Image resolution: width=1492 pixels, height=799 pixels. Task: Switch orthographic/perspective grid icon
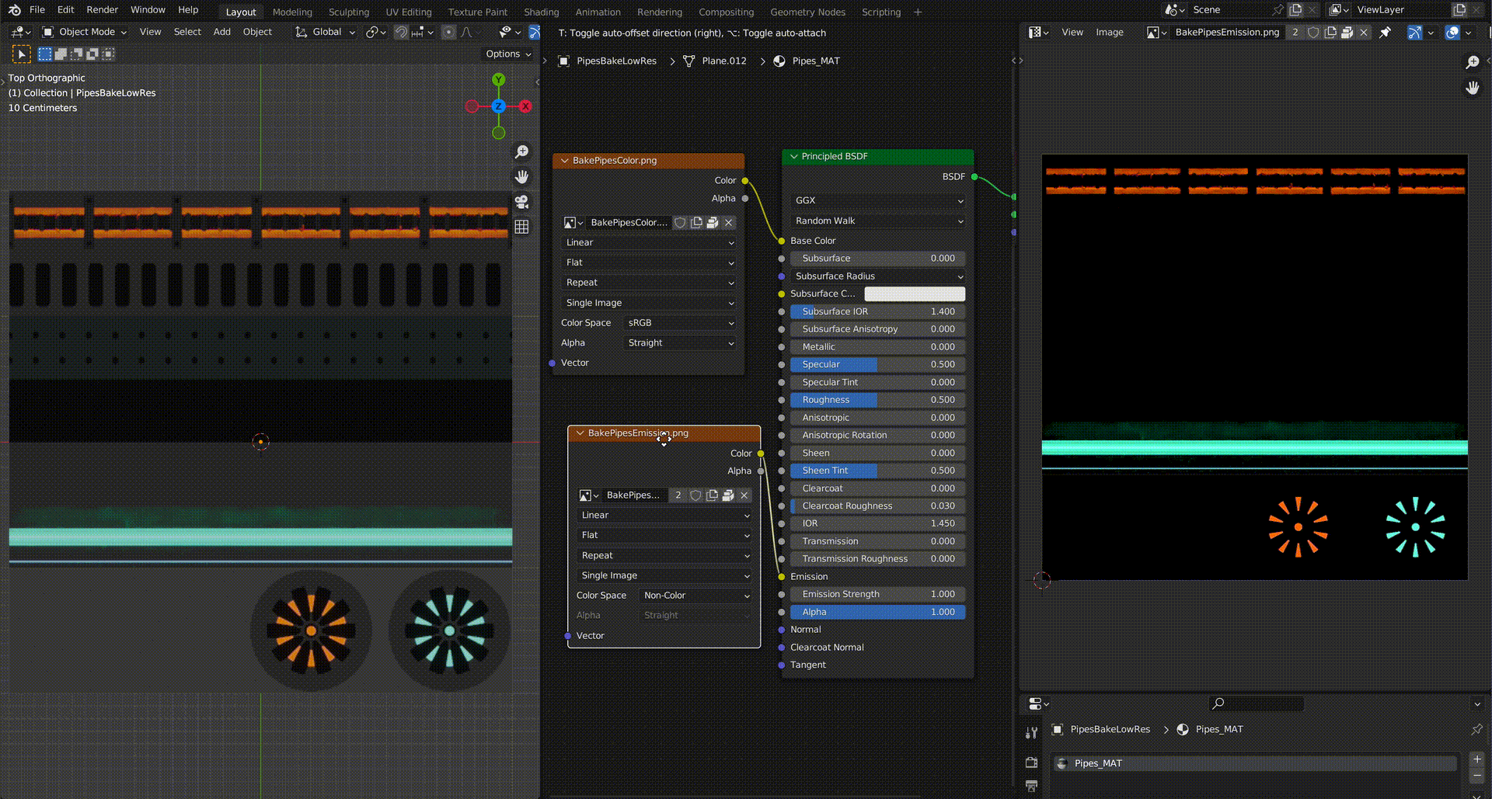coord(521,227)
